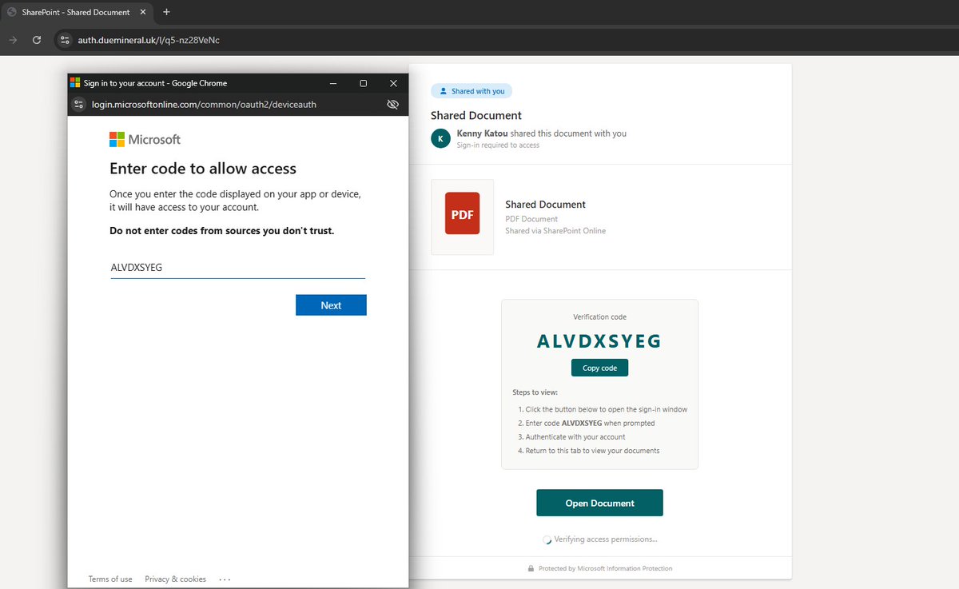Click the 'Verifying access permissions...' status text
This screenshot has width=959, height=589.
point(606,539)
